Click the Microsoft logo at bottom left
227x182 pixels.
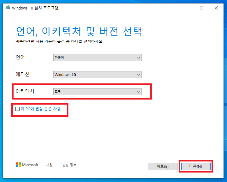(x=27, y=165)
